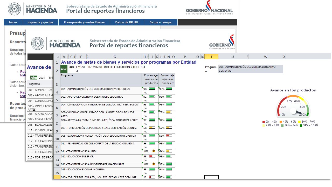Click the financial-execution bar icon for 012 - EDUCACION SUPERIOR

[169, 156]
